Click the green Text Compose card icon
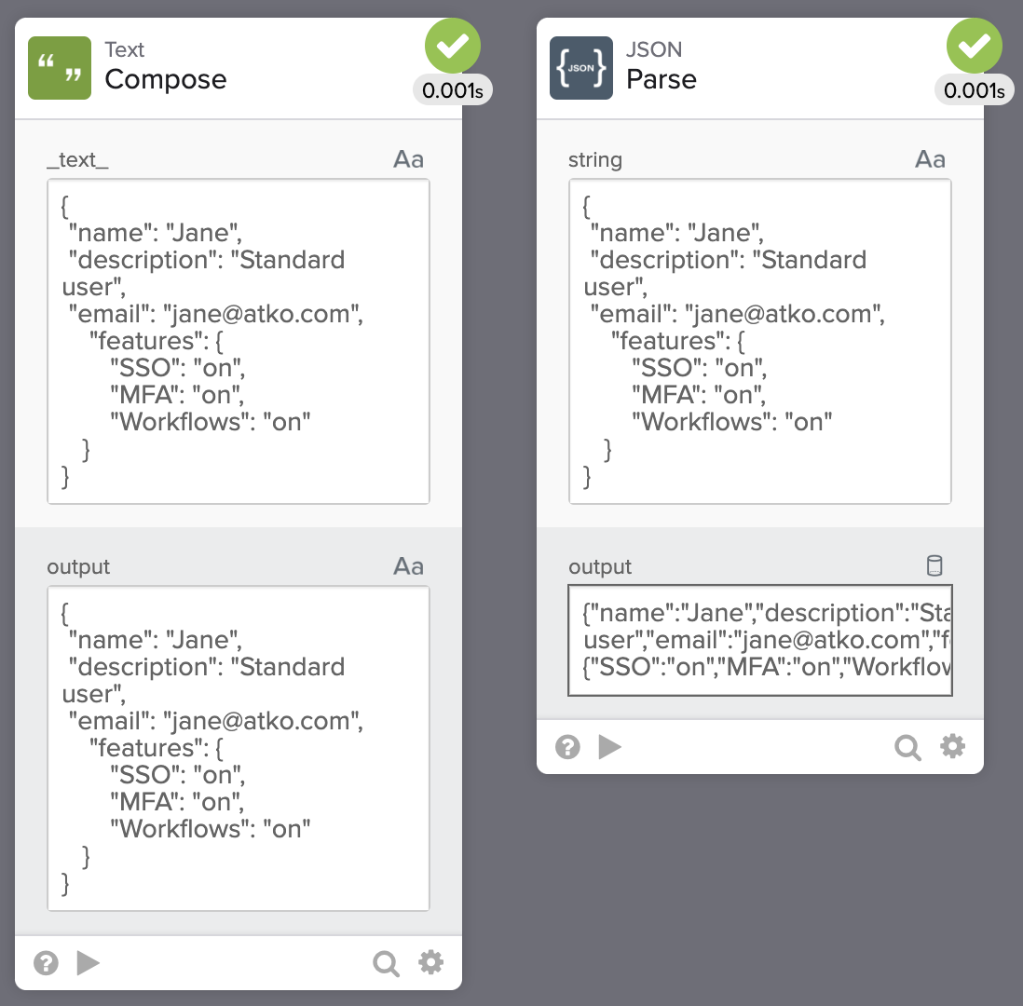The width and height of the screenshot is (1023, 1006). (60, 68)
